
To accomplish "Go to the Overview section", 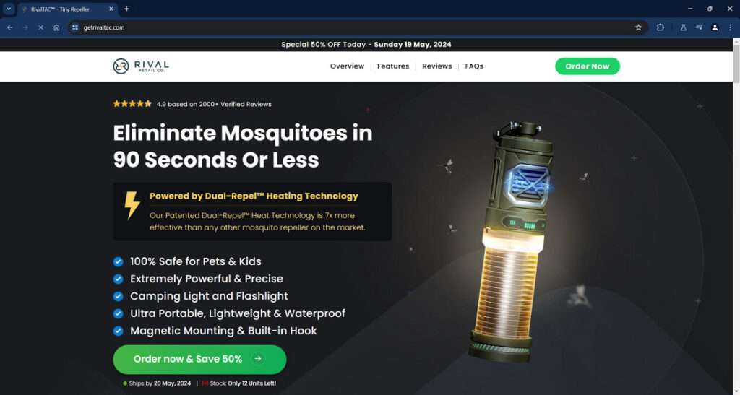I will pos(347,66).
